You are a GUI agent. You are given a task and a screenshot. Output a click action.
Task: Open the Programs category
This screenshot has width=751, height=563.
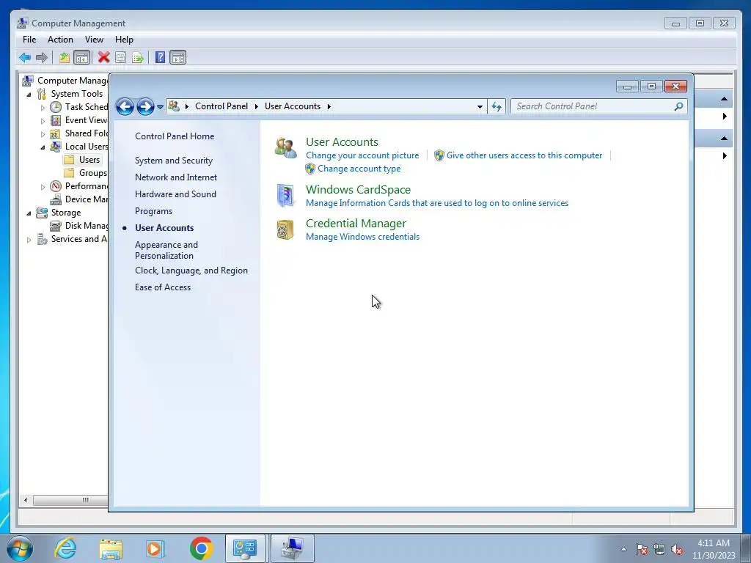click(x=153, y=211)
